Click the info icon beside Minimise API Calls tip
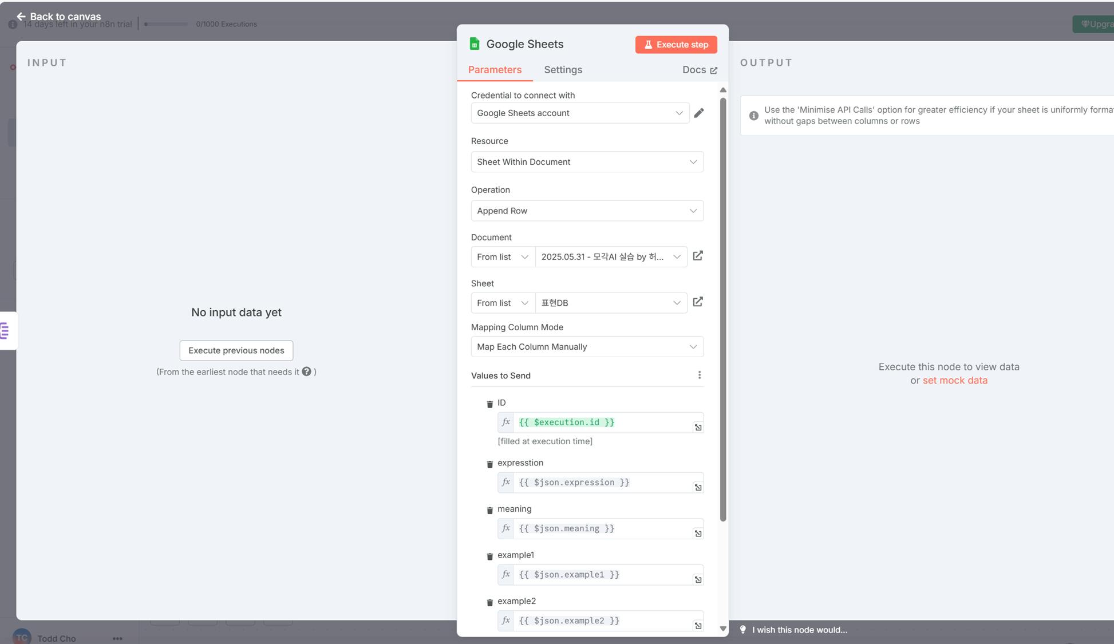This screenshot has width=1114, height=644. pyautogui.click(x=754, y=116)
